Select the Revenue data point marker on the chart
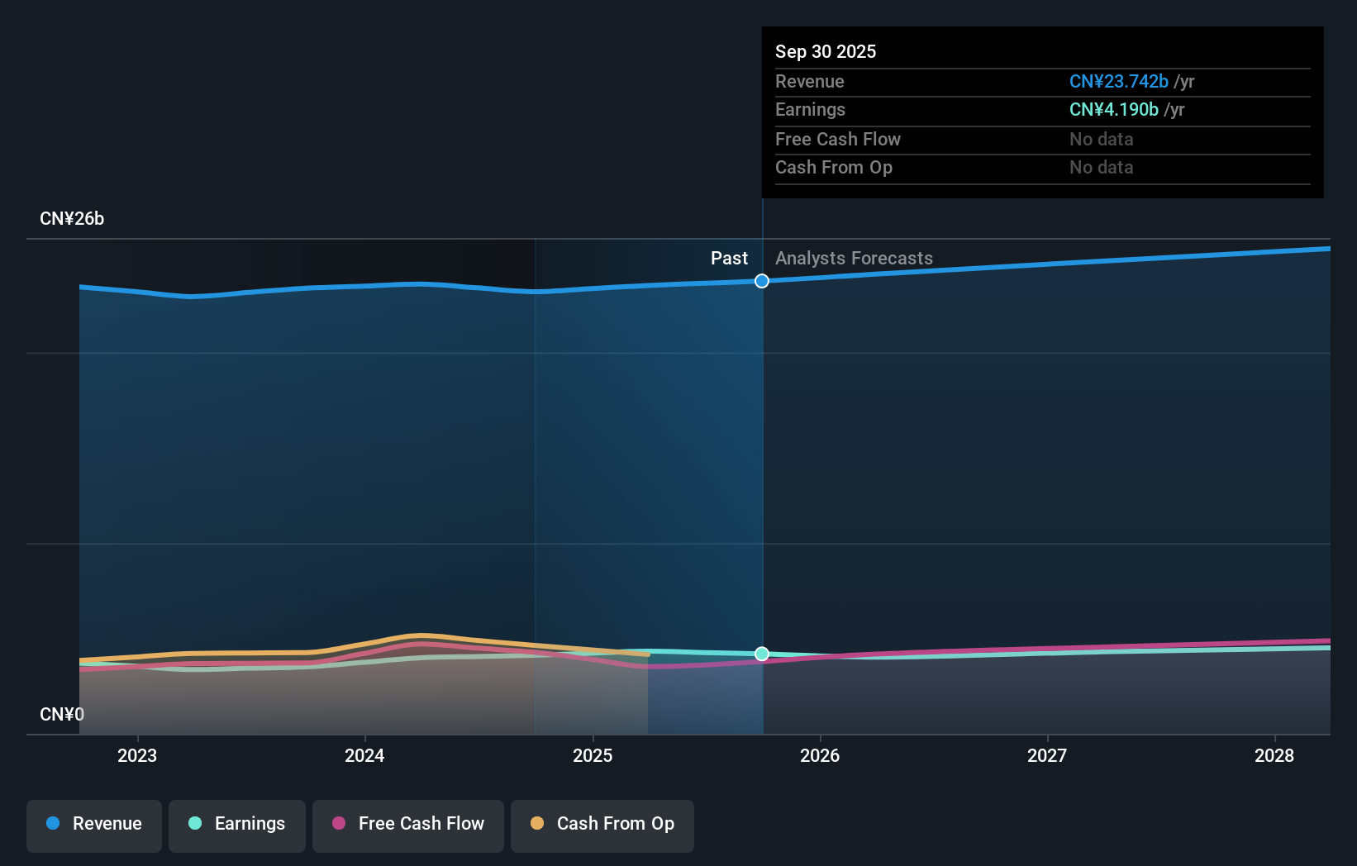Screen dimensions: 1357x866 pos(761,281)
